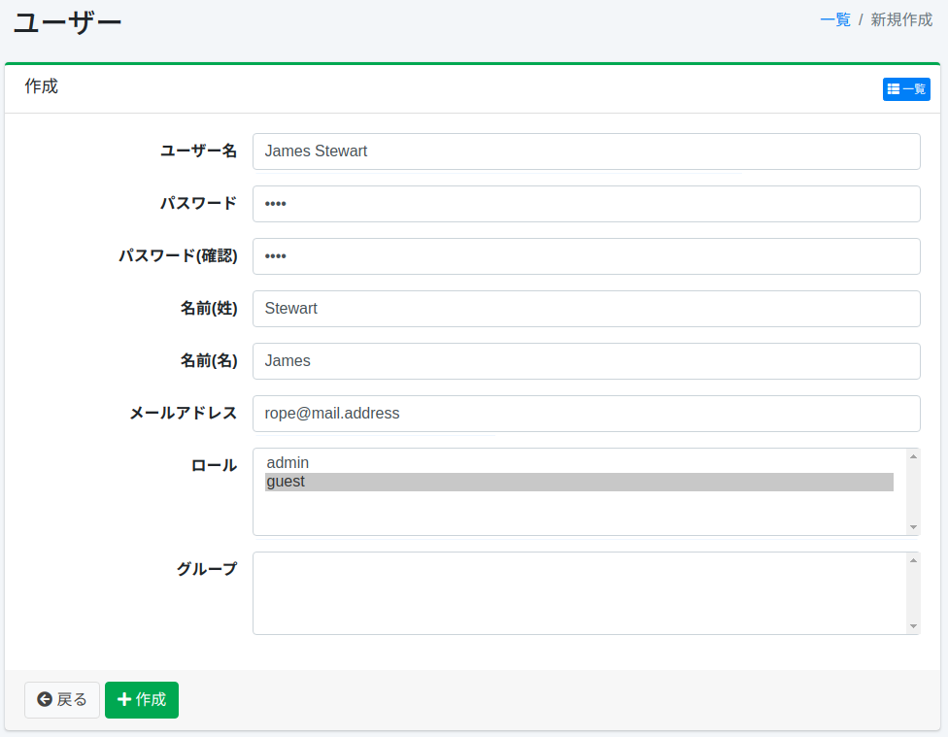Open the 一覧 breadcrumb link
The image size is (948, 737).
click(834, 19)
